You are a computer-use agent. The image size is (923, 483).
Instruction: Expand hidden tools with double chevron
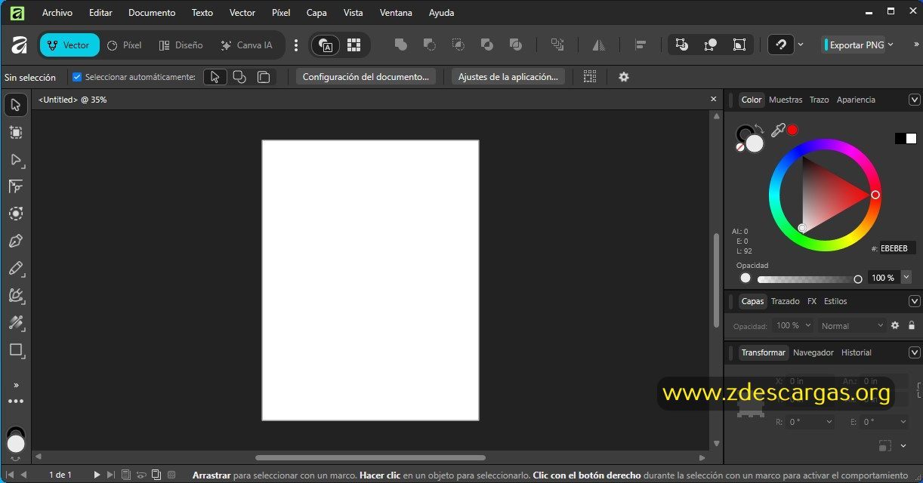[16, 386]
